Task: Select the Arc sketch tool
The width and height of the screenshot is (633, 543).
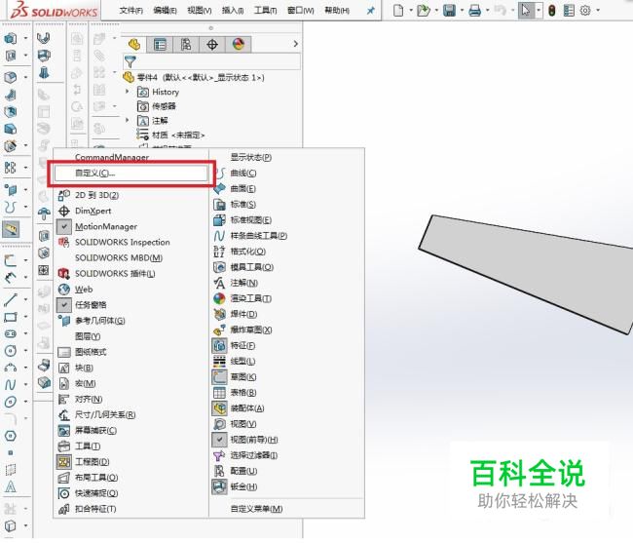Action: tap(11, 368)
